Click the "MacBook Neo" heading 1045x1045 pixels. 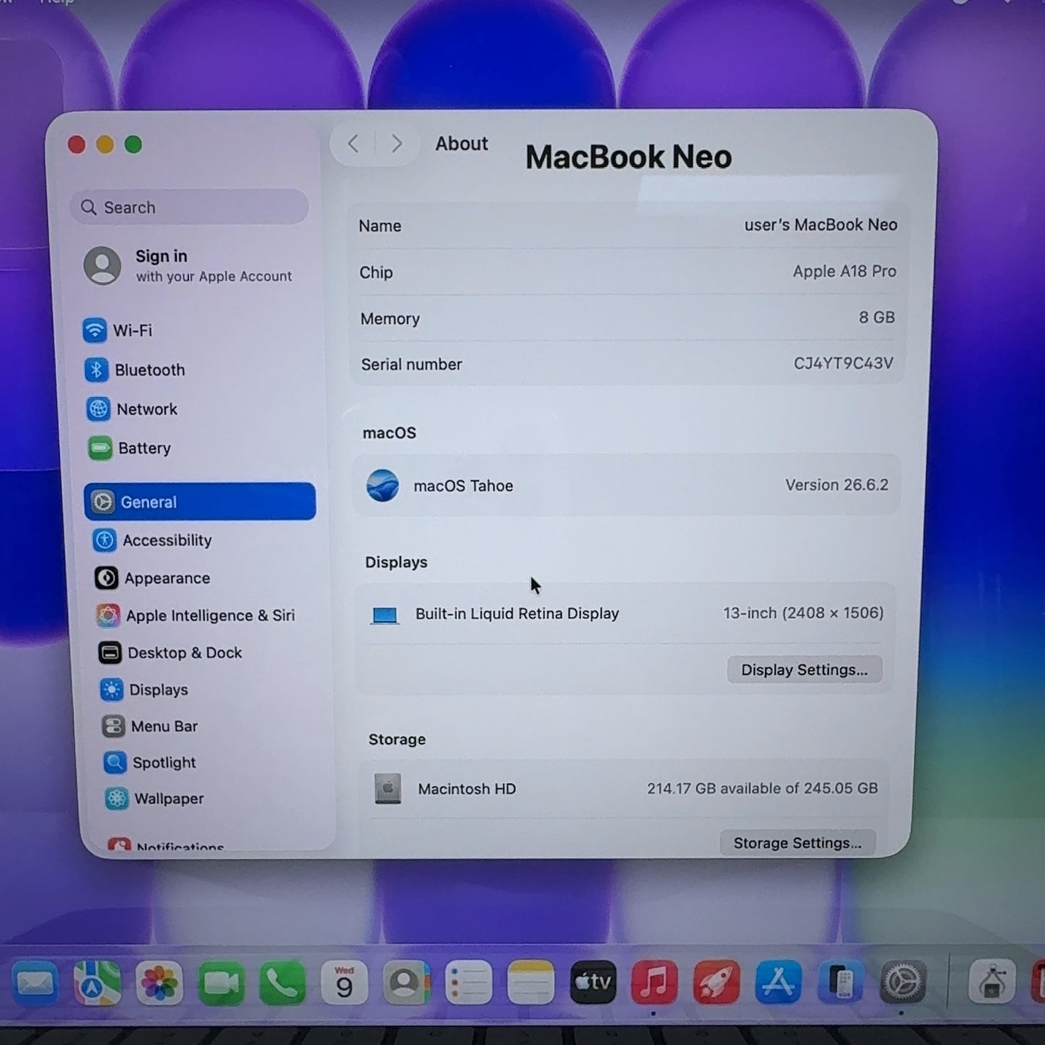tap(628, 157)
